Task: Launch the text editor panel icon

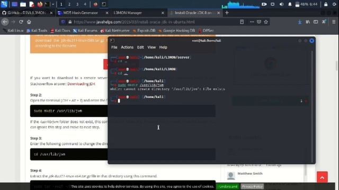Action: pyautogui.click(x=32, y=4)
